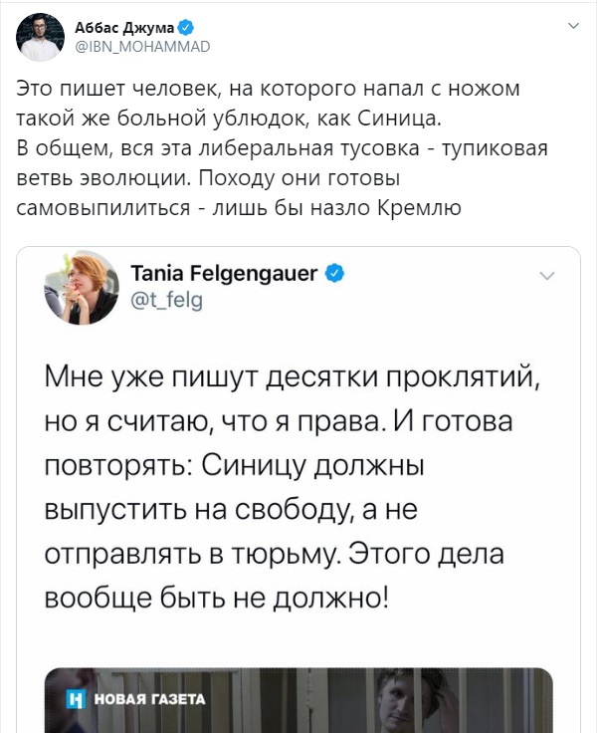Click the @t_felg handle

(164, 298)
